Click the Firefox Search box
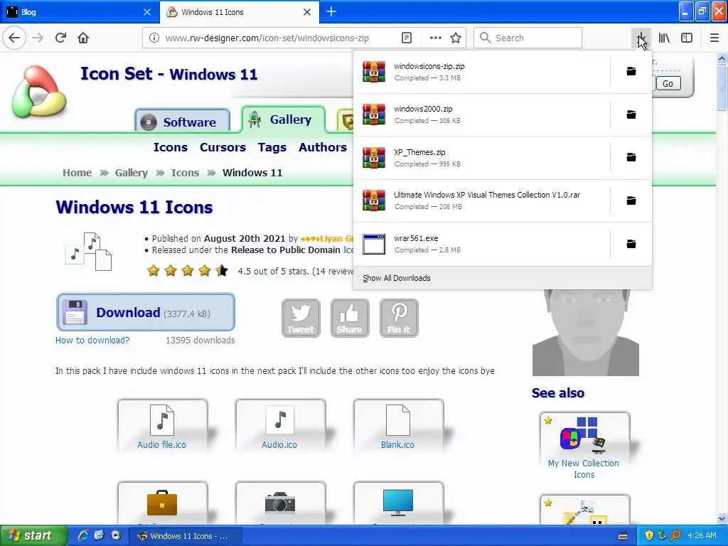Screen dimensions: 728x546 528,38
